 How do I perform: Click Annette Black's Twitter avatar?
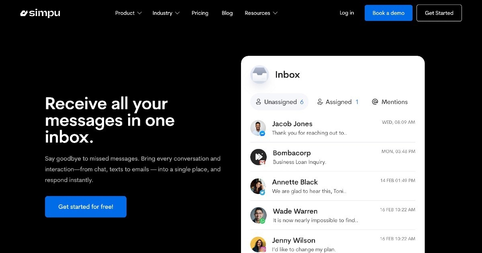pyautogui.click(x=258, y=186)
